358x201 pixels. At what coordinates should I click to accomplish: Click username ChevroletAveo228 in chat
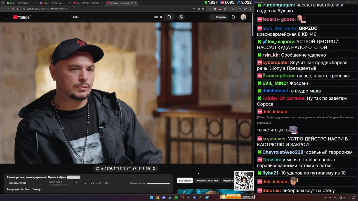[284, 152]
